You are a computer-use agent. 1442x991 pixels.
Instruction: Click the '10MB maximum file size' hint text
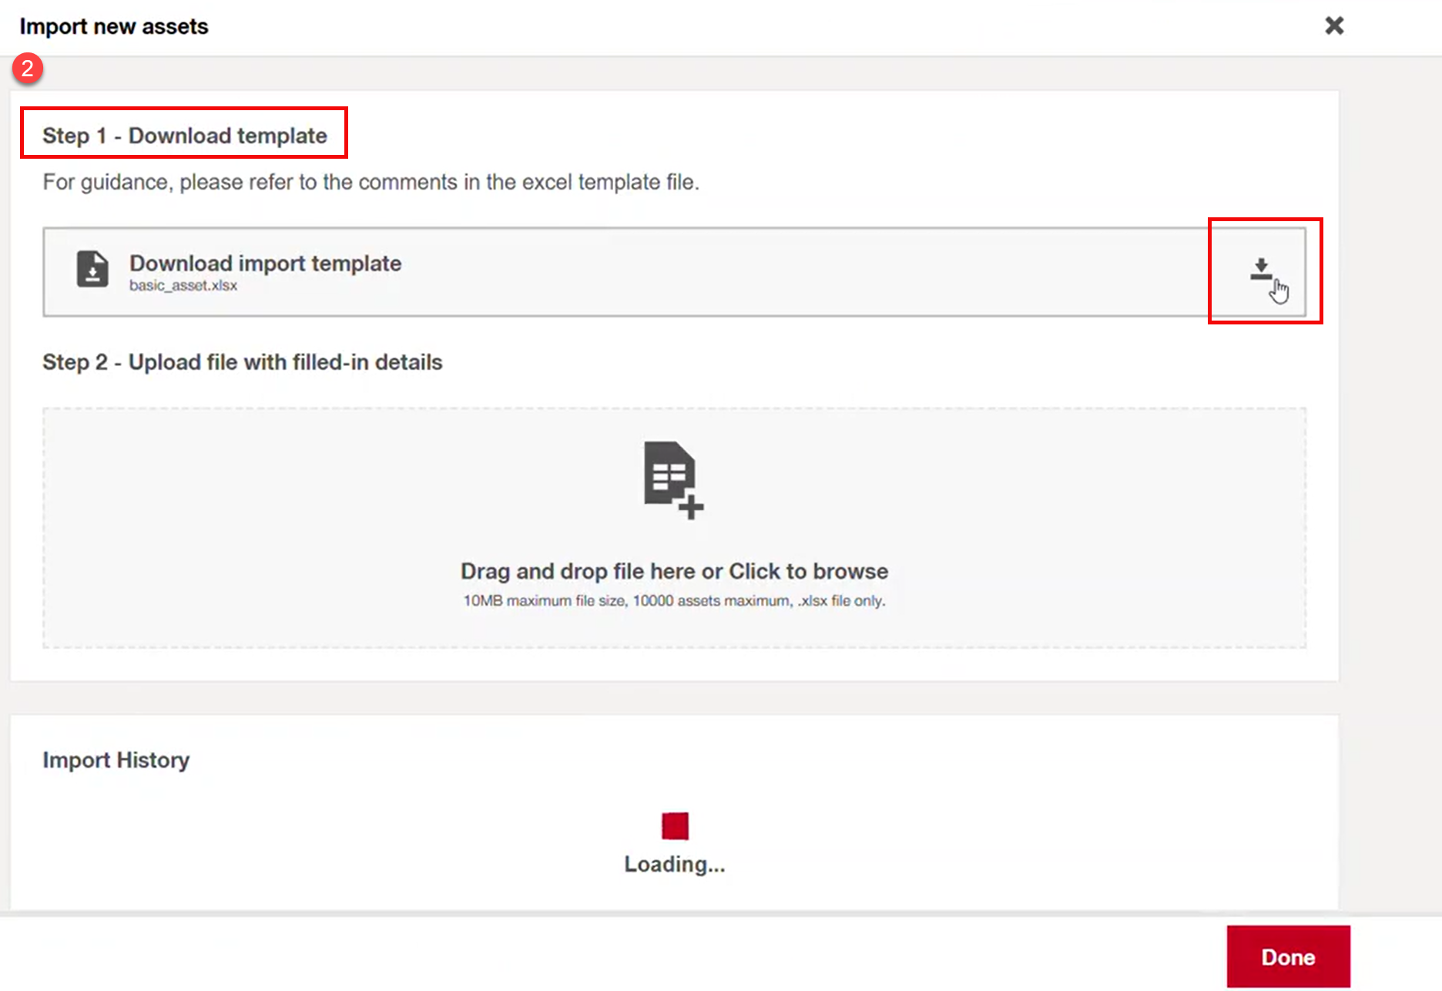(x=674, y=600)
